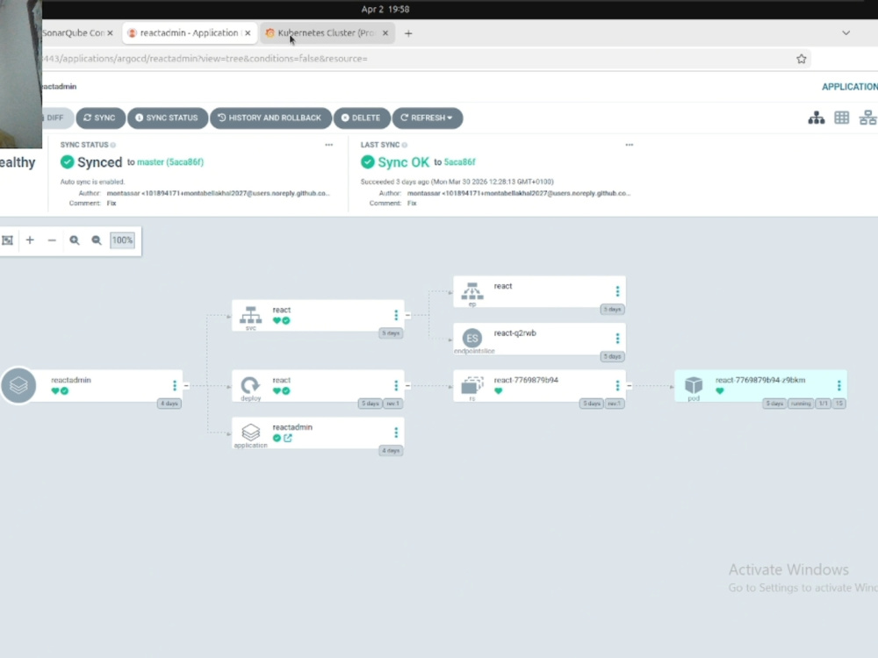Open HISTORY AND ROLLBACK
The image size is (878, 658).
[270, 118]
